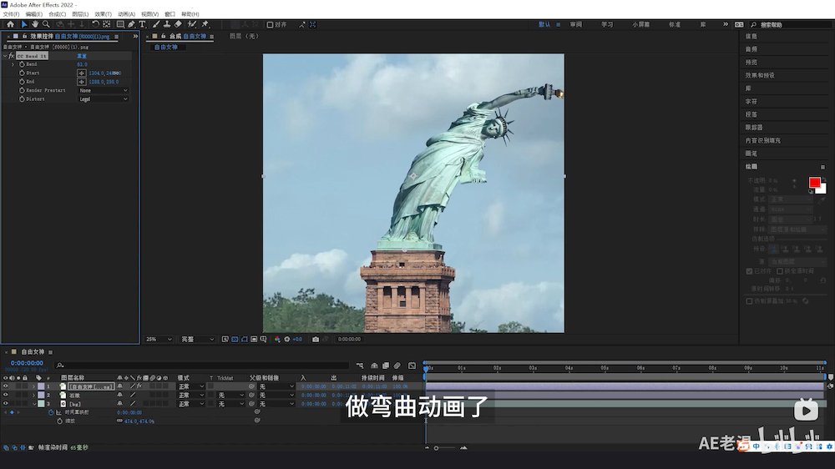Click 重置 reset link for effect

[82, 56]
